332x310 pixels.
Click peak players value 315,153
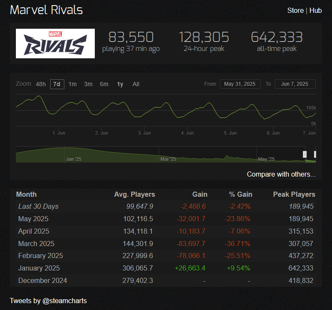click(x=301, y=231)
